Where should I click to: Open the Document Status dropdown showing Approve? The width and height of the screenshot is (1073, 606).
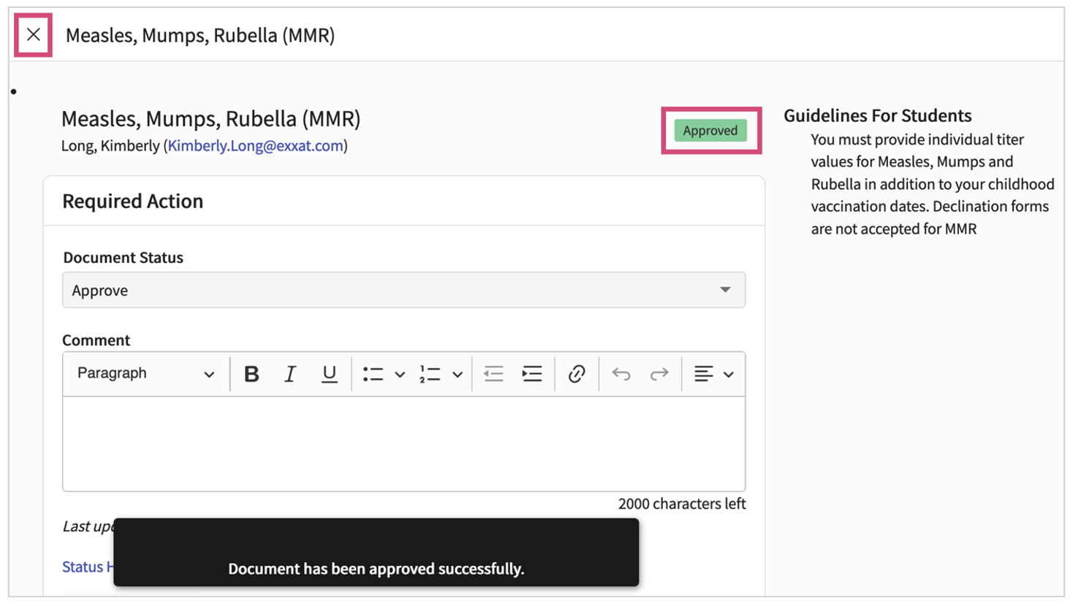coord(403,290)
